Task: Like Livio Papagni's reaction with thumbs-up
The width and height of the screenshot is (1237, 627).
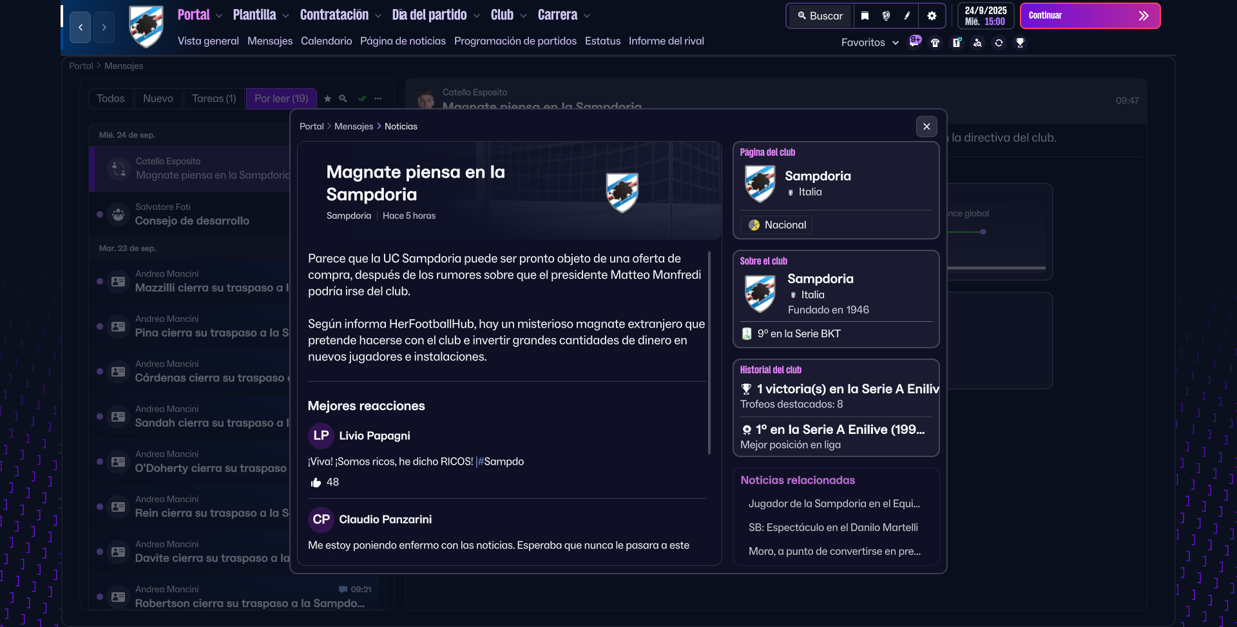Action: click(x=316, y=483)
